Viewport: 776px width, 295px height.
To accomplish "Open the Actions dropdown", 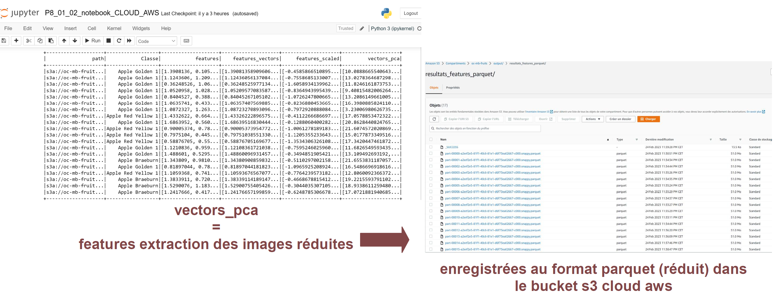I will click(592, 119).
